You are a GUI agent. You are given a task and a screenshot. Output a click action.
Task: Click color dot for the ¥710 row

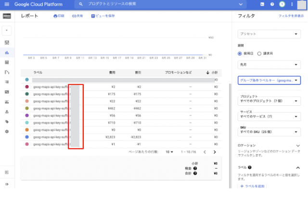[x=27, y=123]
